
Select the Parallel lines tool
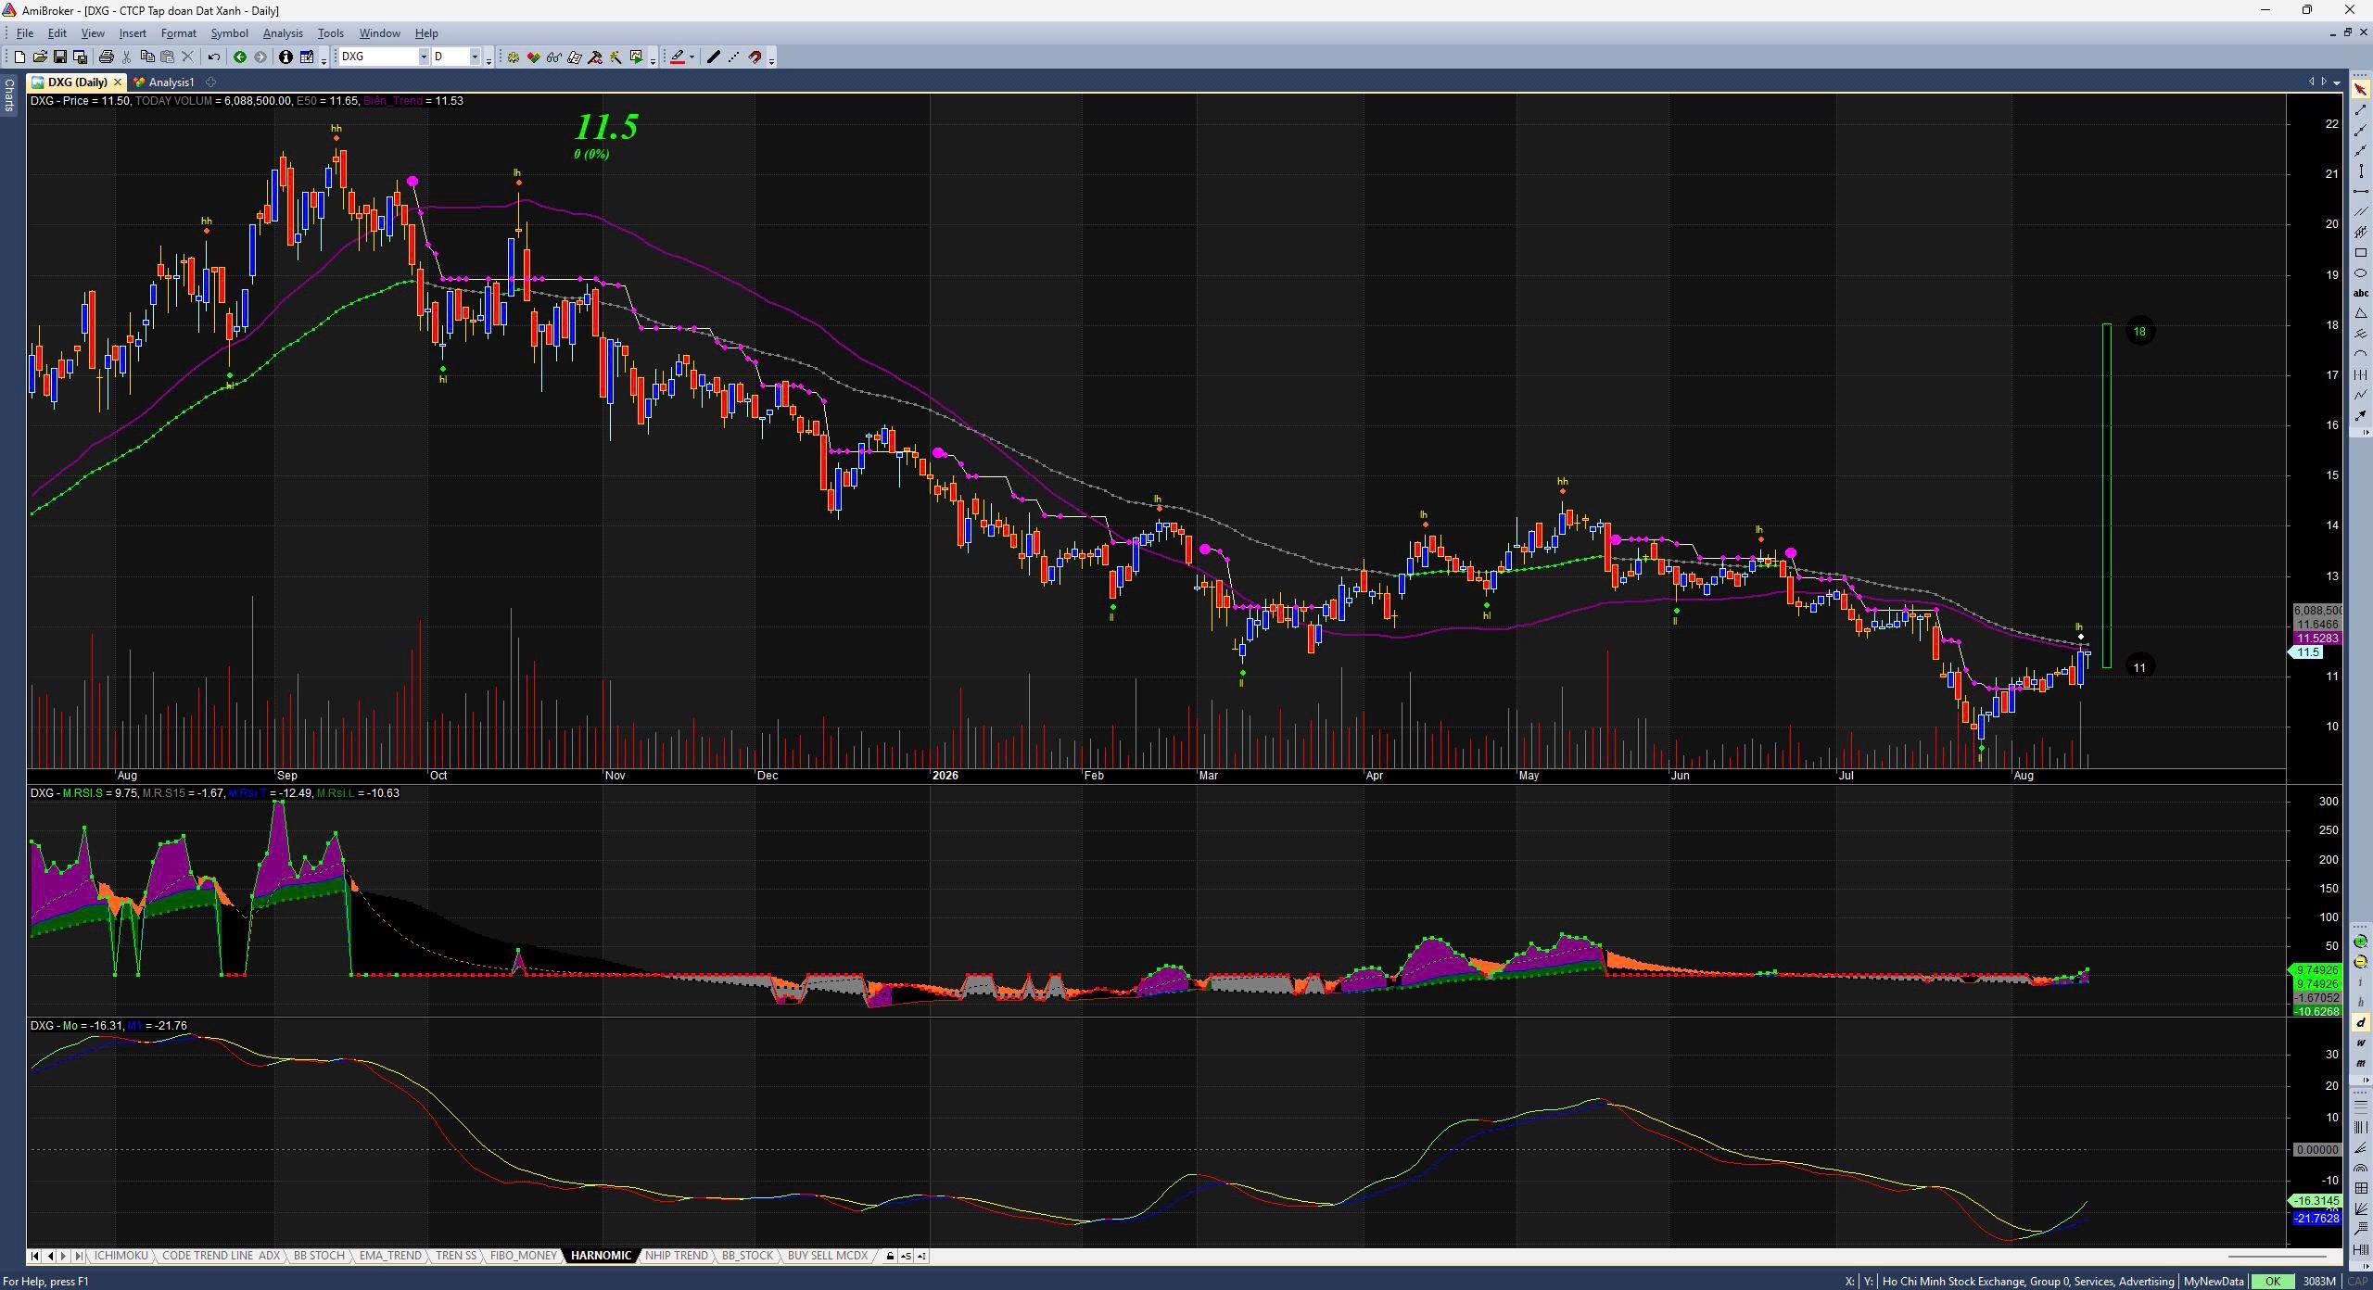tap(2360, 212)
